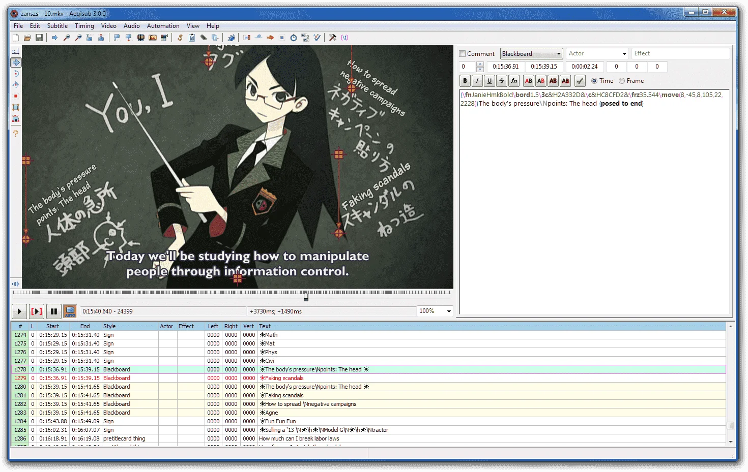Open the 100% video zoom dropdown
Screen dimensions: 748x472
449,311
